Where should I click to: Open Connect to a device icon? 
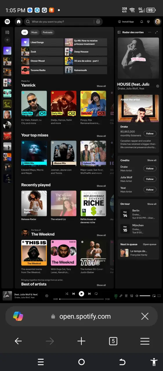(131, 296)
